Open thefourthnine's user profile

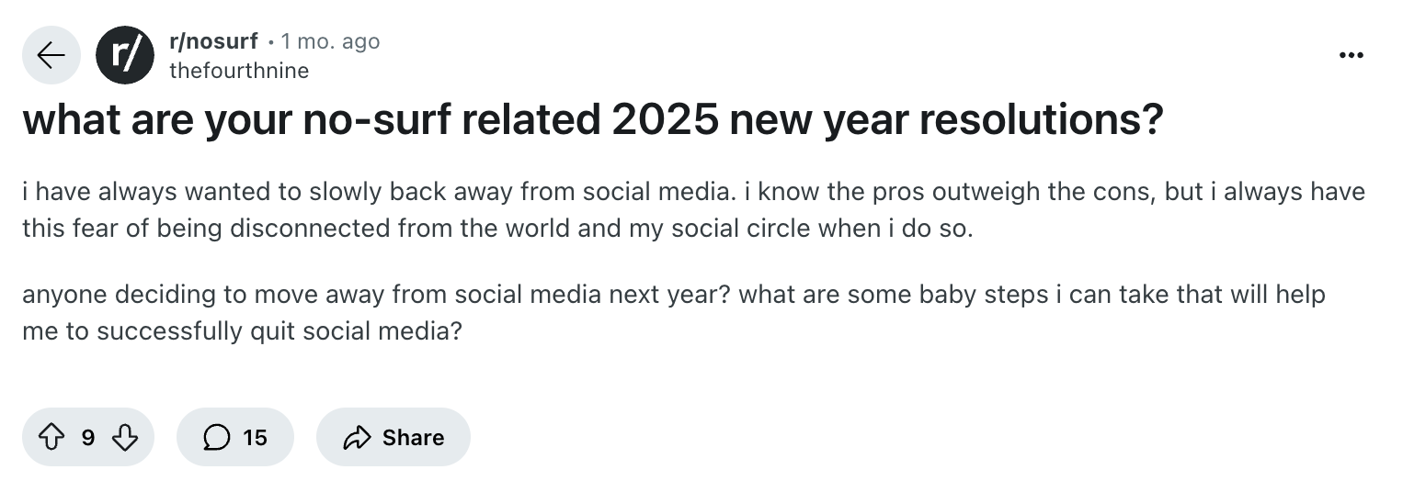tap(239, 71)
